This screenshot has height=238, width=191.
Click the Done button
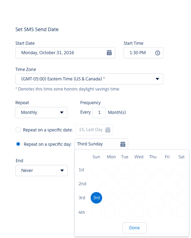134,228
